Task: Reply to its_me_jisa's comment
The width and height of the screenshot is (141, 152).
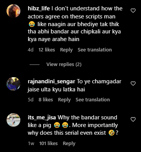Action: coord(69,144)
